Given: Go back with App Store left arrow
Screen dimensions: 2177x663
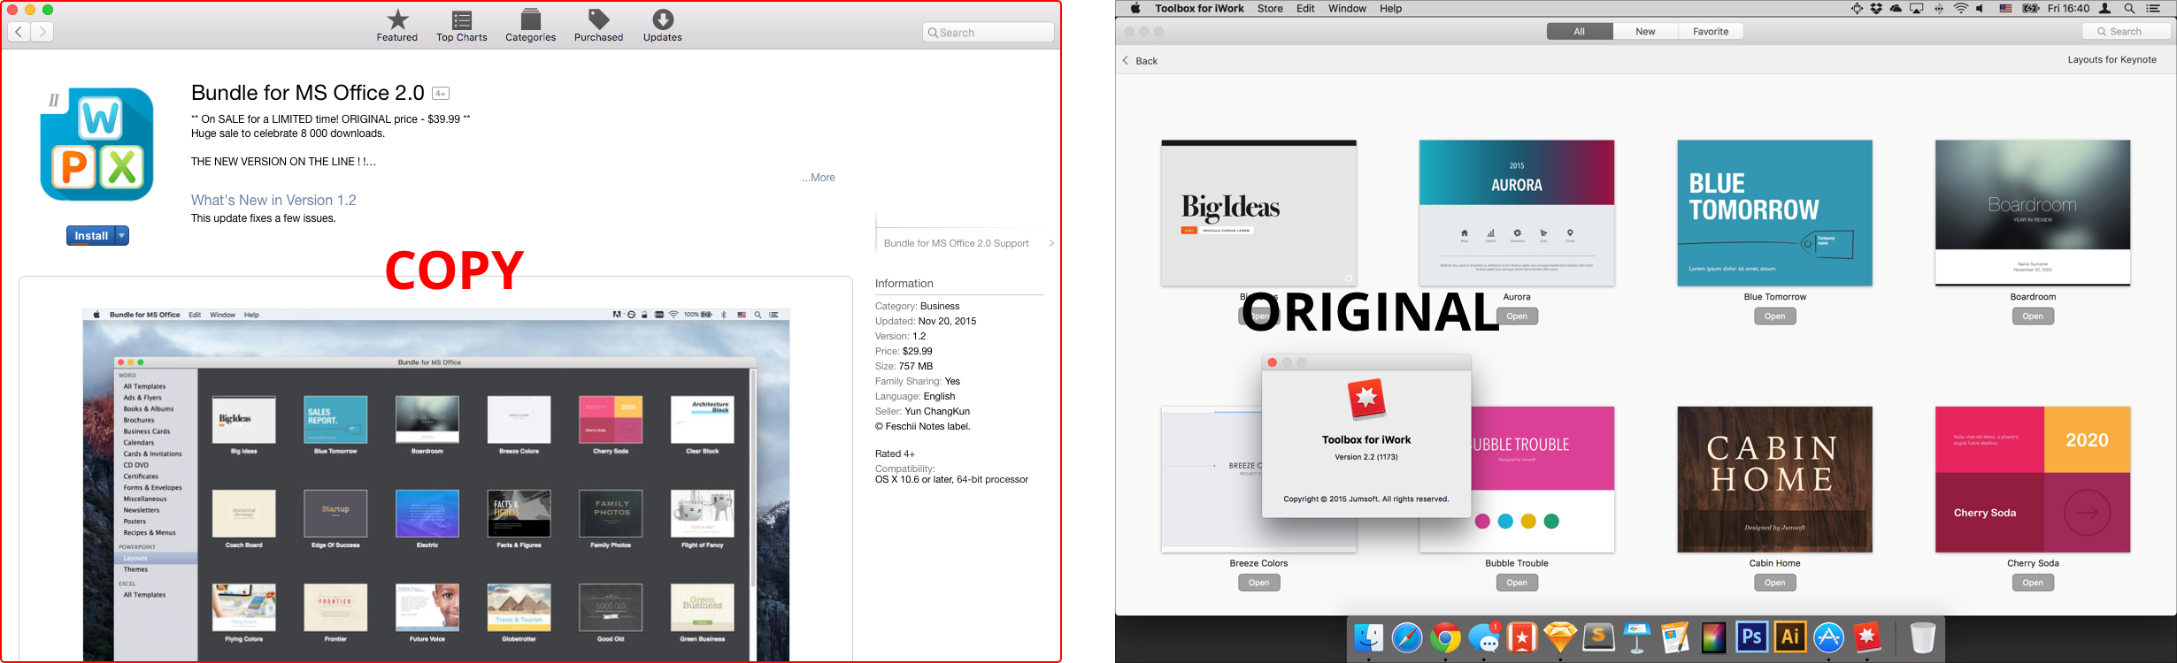Looking at the screenshot, I should click(19, 32).
